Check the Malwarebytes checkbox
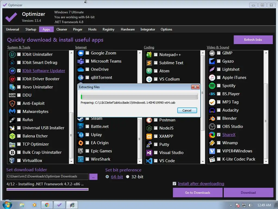 (x=19, y=111)
